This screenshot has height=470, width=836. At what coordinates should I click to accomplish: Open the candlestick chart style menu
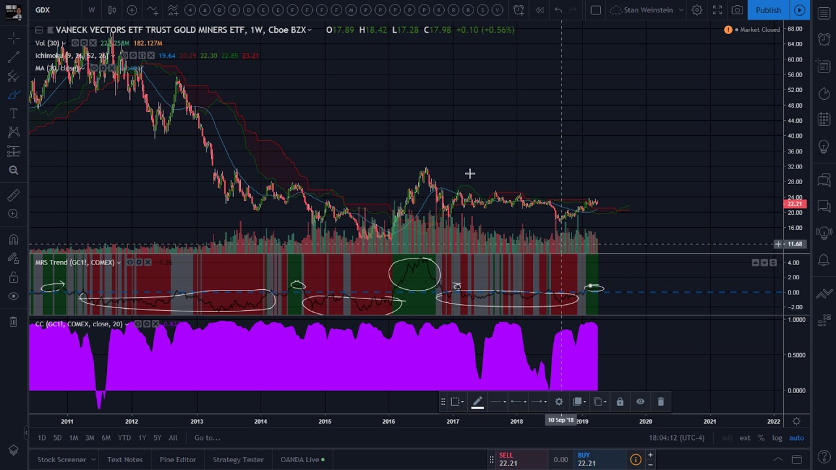(112, 10)
